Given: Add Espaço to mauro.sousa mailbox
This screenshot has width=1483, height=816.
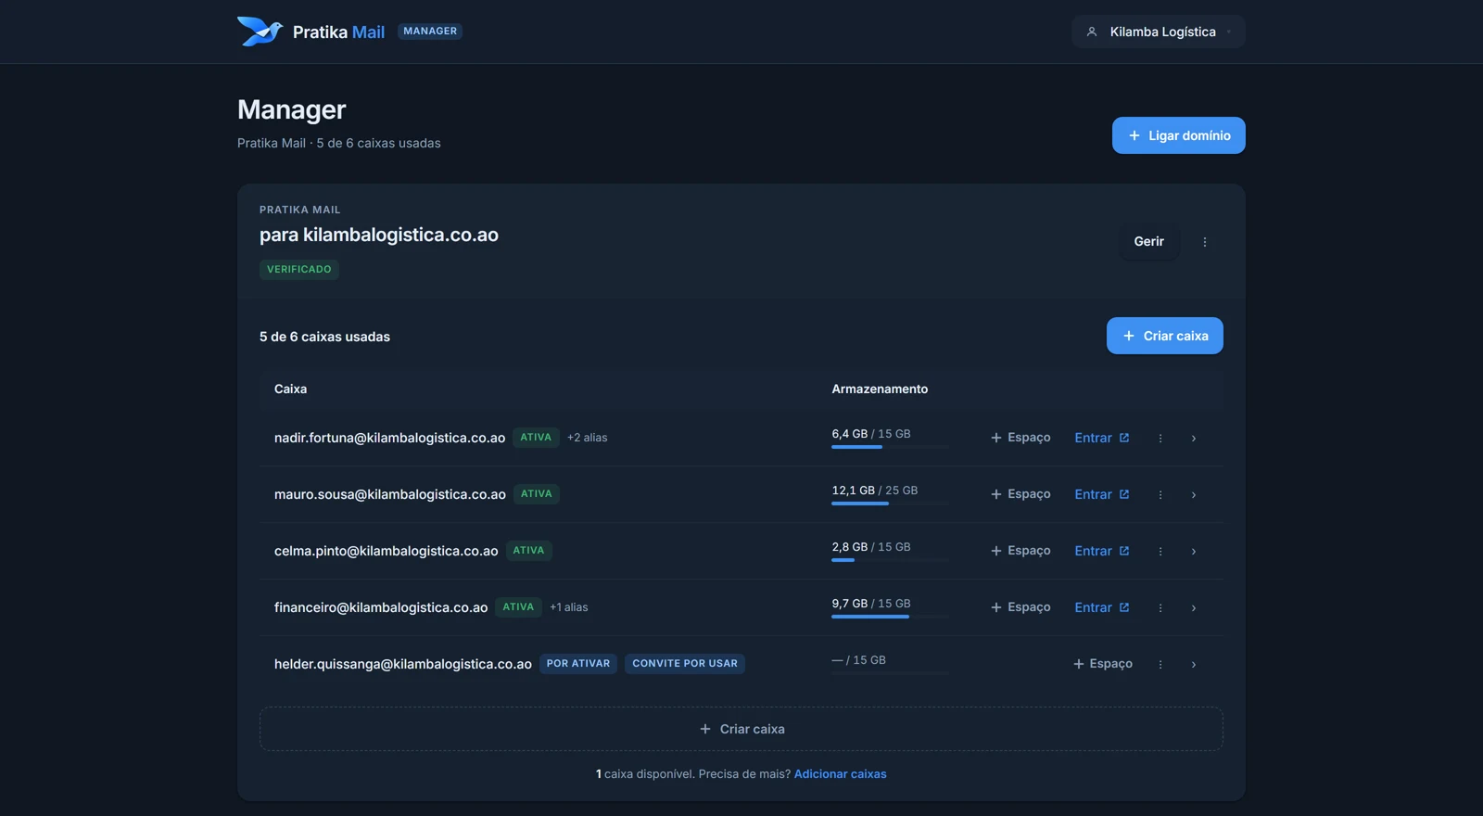Looking at the screenshot, I should [1020, 494].
